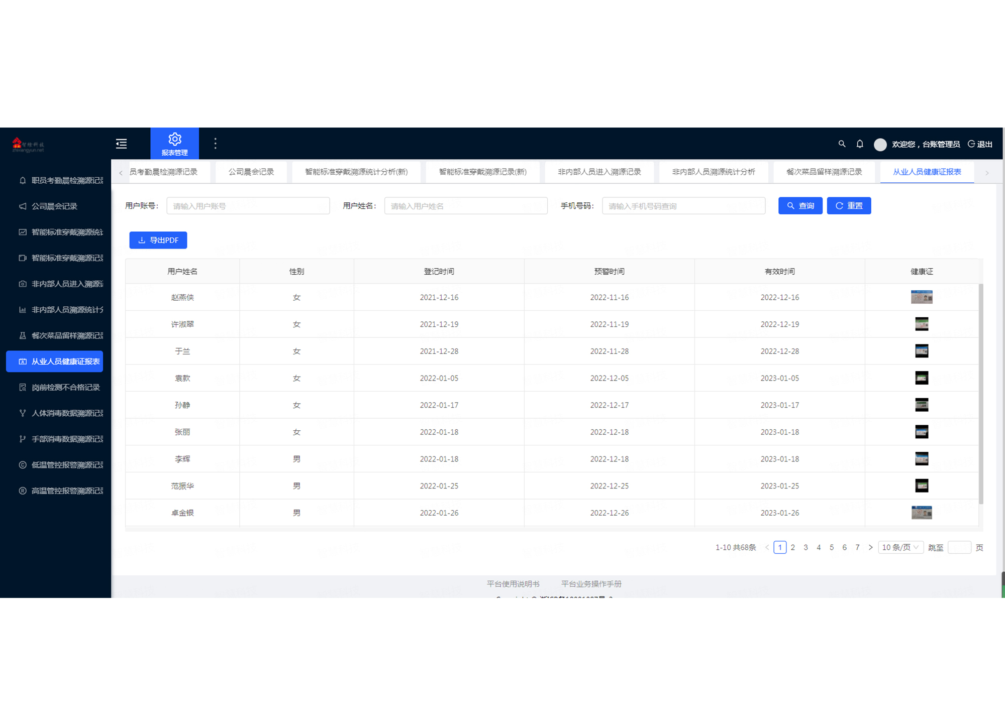Switch to 智能标准穿戴溯源记录(新) tab
The height and width of the screenshot is (725, 1005).
(482, 172)
